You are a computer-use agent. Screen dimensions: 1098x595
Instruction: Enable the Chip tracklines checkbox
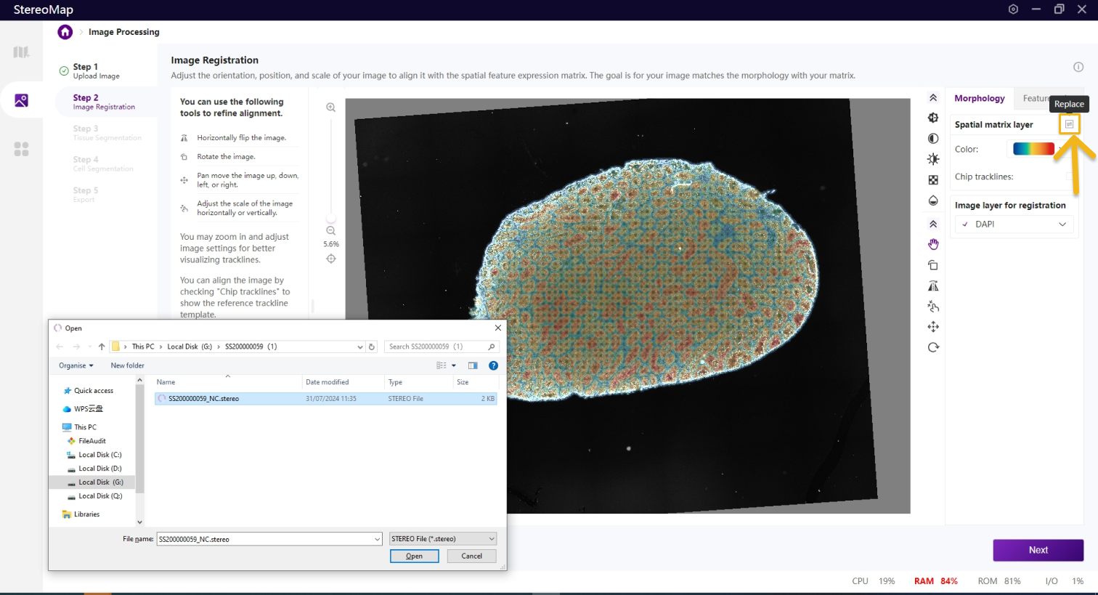[x=1069, y=177]
